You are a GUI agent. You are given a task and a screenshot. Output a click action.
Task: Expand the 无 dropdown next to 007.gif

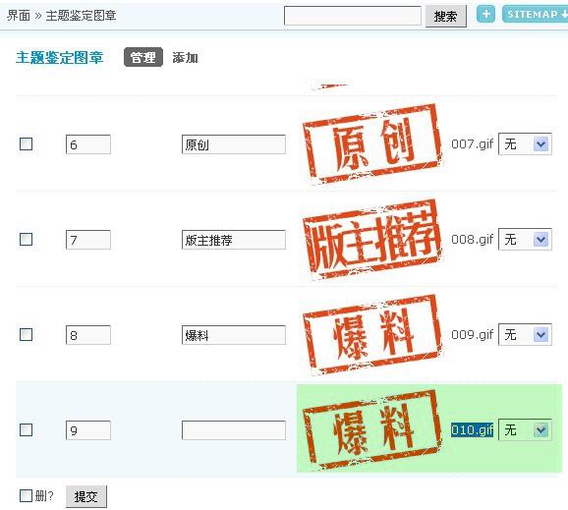click(x=525, y=144)
